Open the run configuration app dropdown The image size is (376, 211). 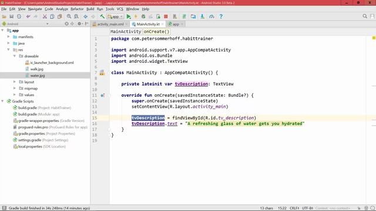(115, 16)
